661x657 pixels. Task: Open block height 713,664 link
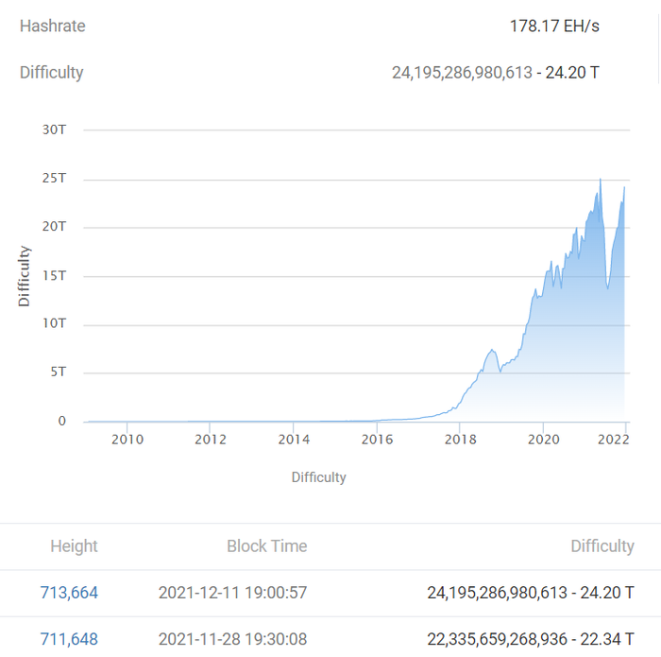point(69,593)
